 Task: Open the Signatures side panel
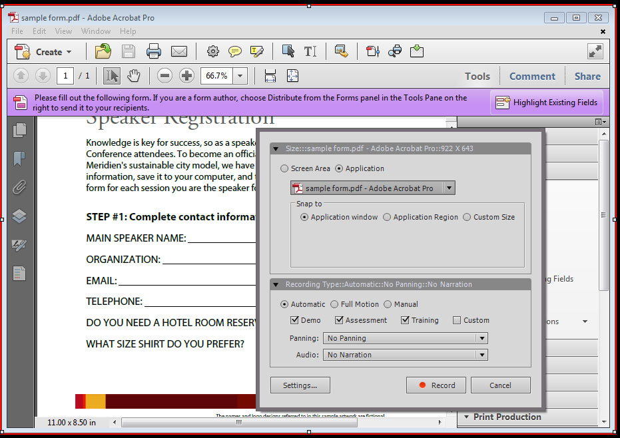[x=19, y=245]
